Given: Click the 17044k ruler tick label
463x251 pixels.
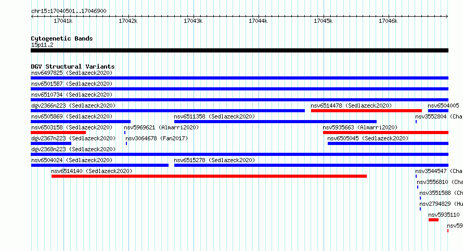Looking at the screenshot, I should pos(258,21).
